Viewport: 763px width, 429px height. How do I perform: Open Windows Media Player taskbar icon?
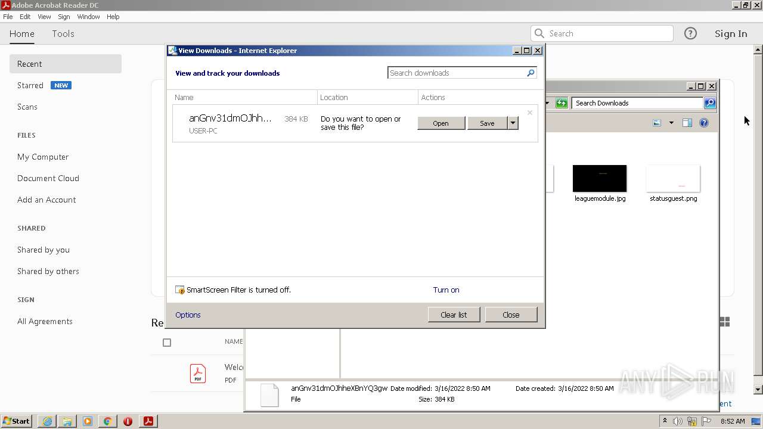pyautogui.click(x=88, y=421)
